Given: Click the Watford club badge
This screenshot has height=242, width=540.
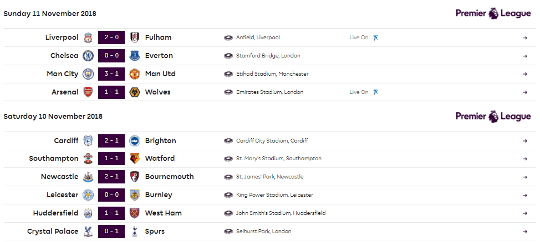Looking at the screenshot, I should 135,159.
